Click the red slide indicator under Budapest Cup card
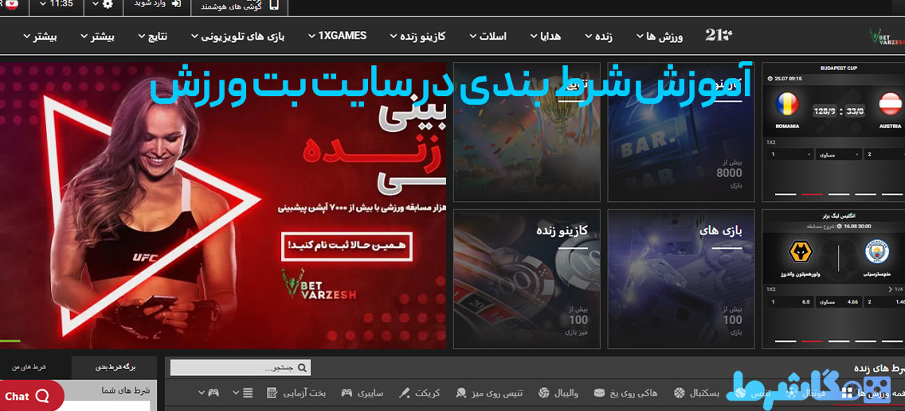Viewport: 905px width, 411px height. pos(812,194)
